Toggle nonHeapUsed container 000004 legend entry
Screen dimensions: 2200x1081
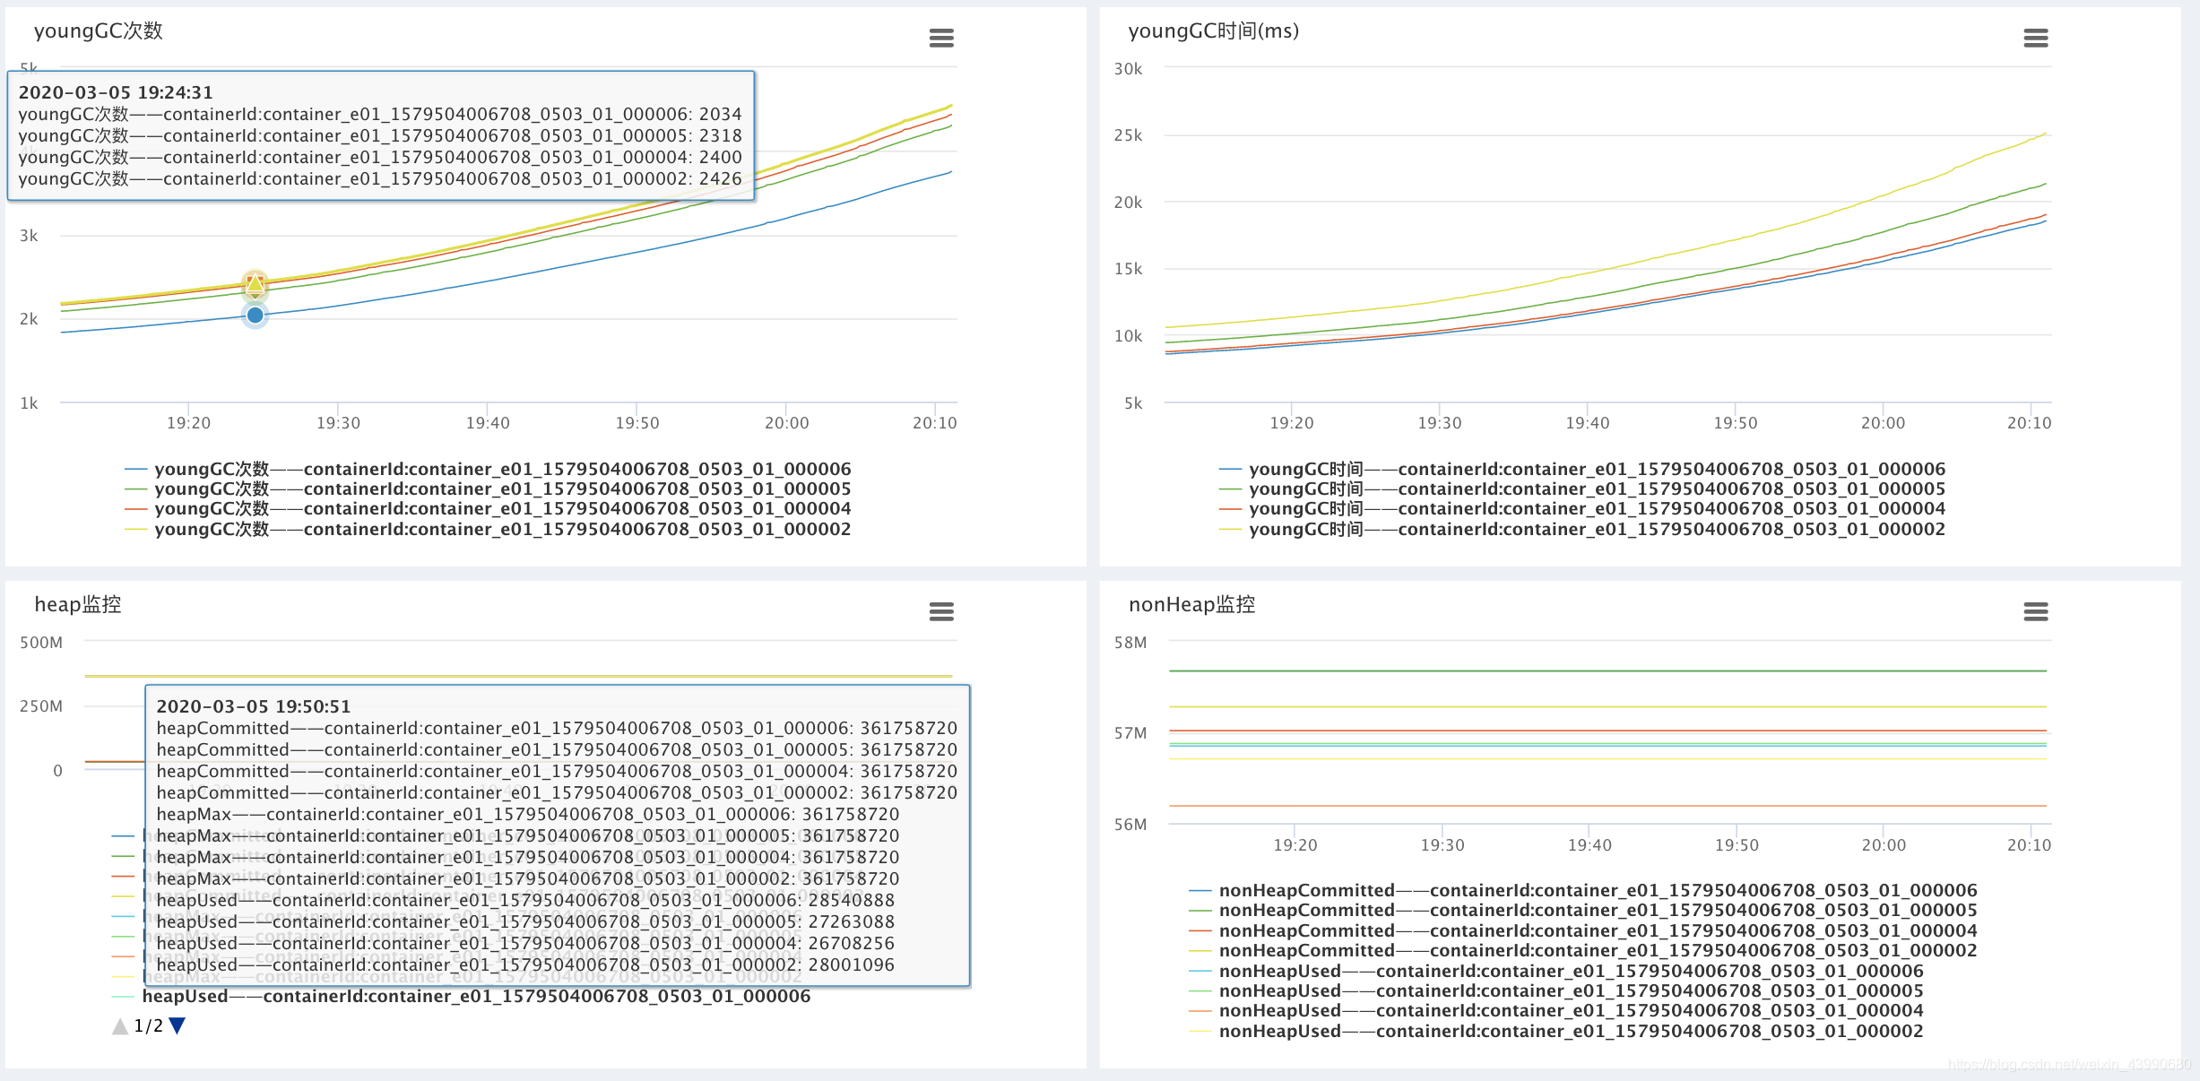tap(1556, 1010)
